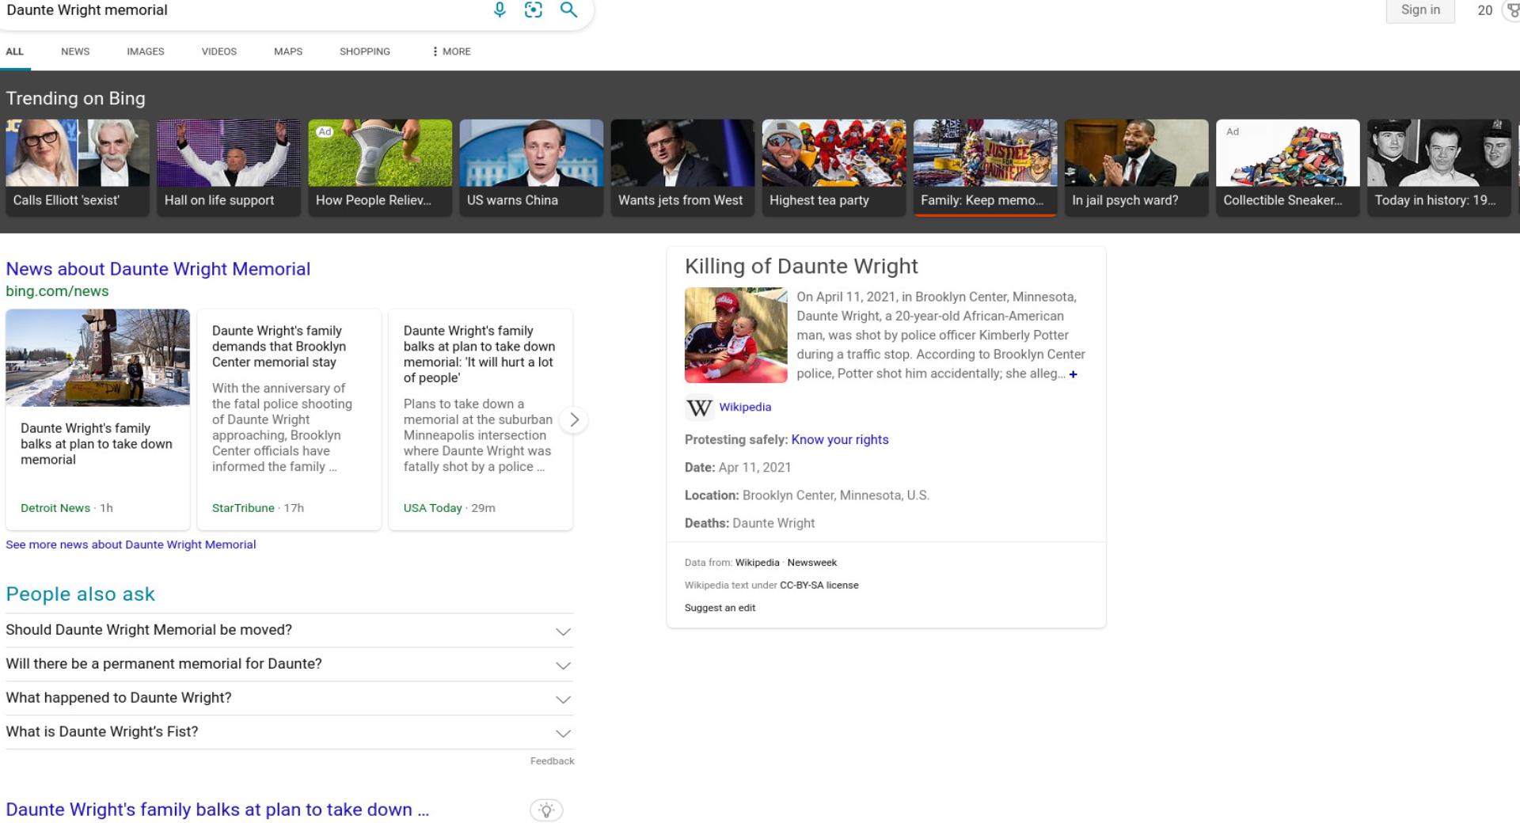Click the search query input field

[241, 10]
